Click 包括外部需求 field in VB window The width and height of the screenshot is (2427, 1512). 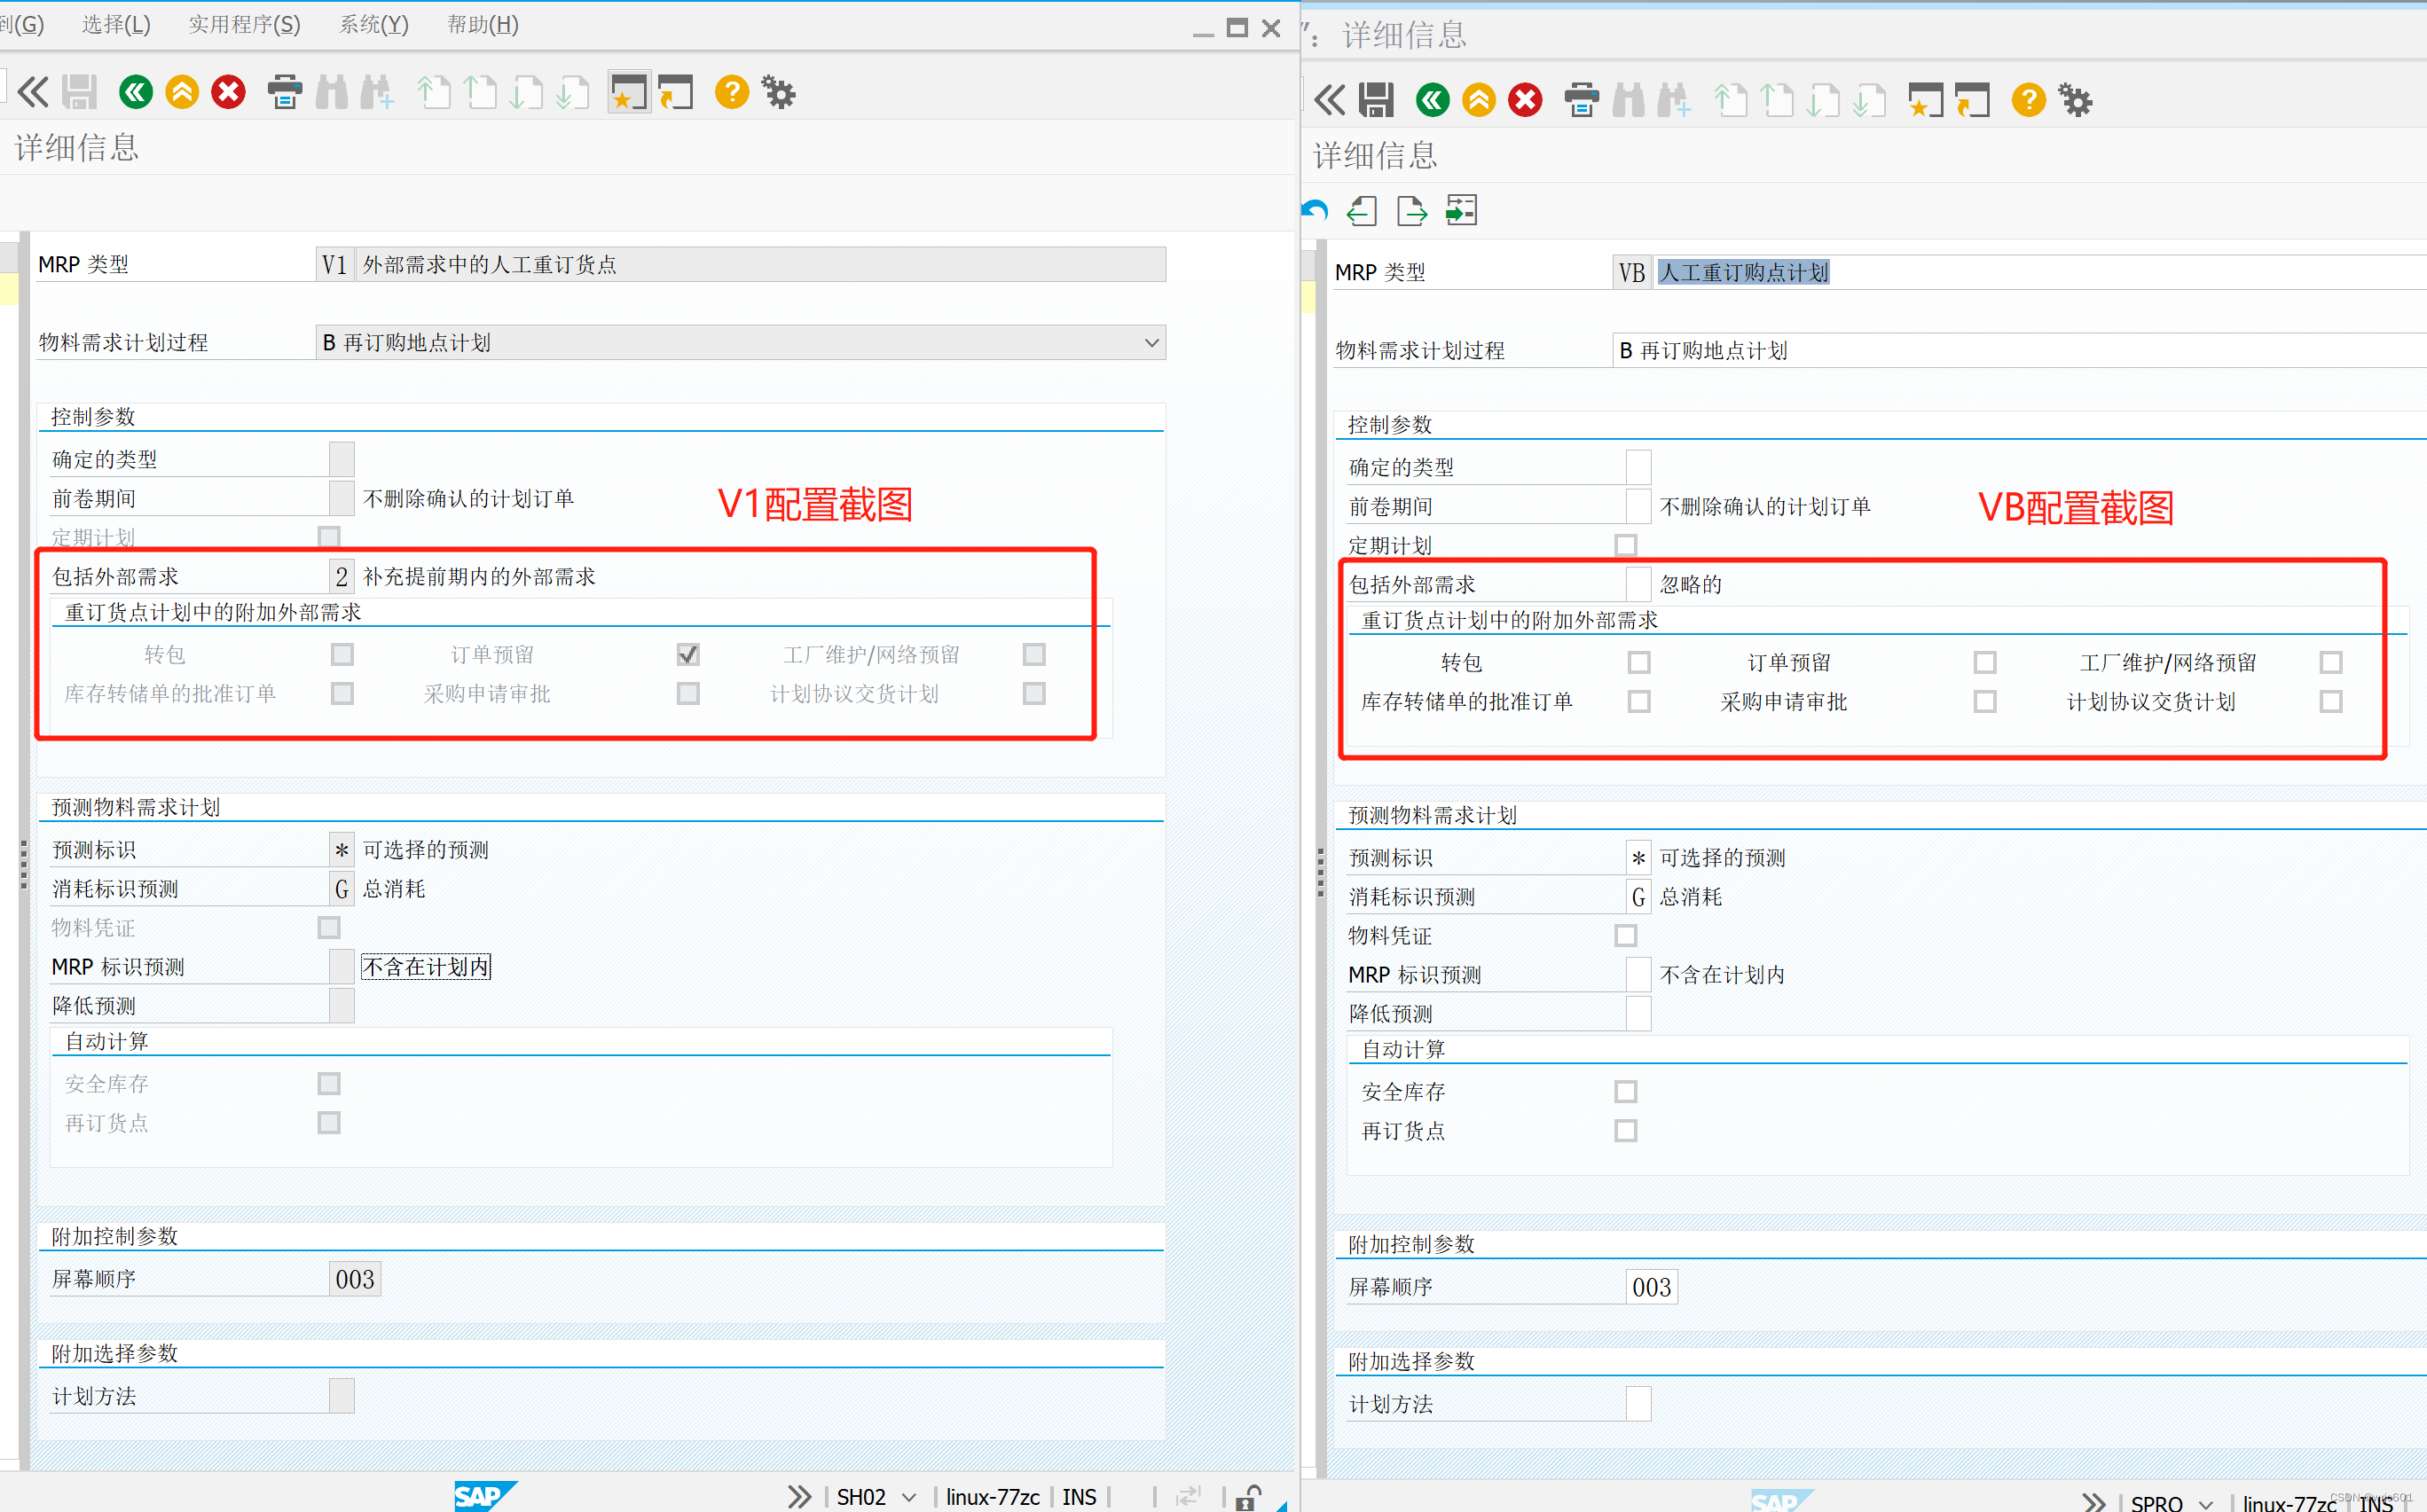tap(1638, 584)
